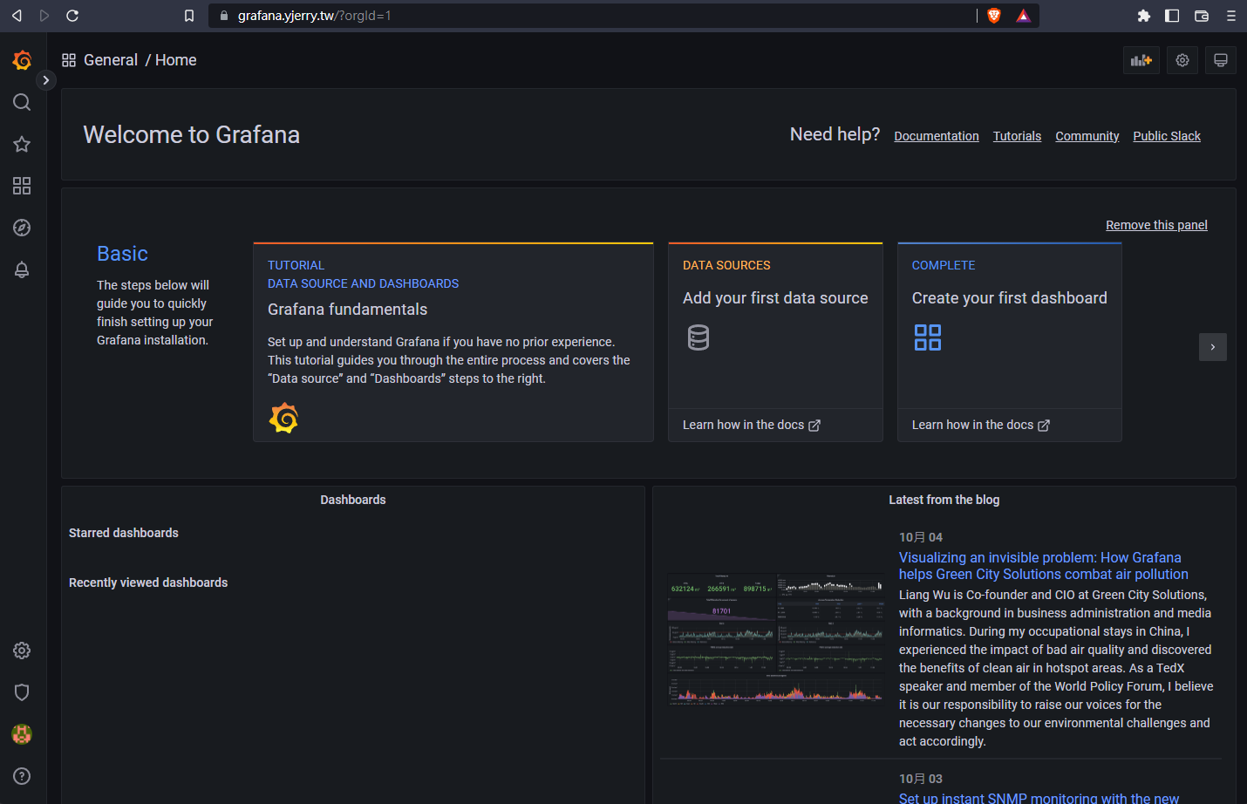The width and height of the screenshot is (1247, 804).
Task: Click the Grafana logo in the sidebar
Action: pos(22,60)
